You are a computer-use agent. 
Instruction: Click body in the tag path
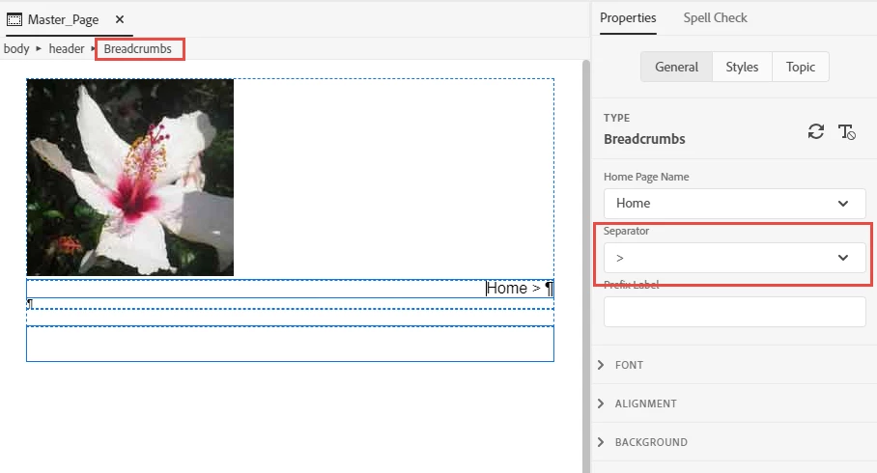click(16, 48)
